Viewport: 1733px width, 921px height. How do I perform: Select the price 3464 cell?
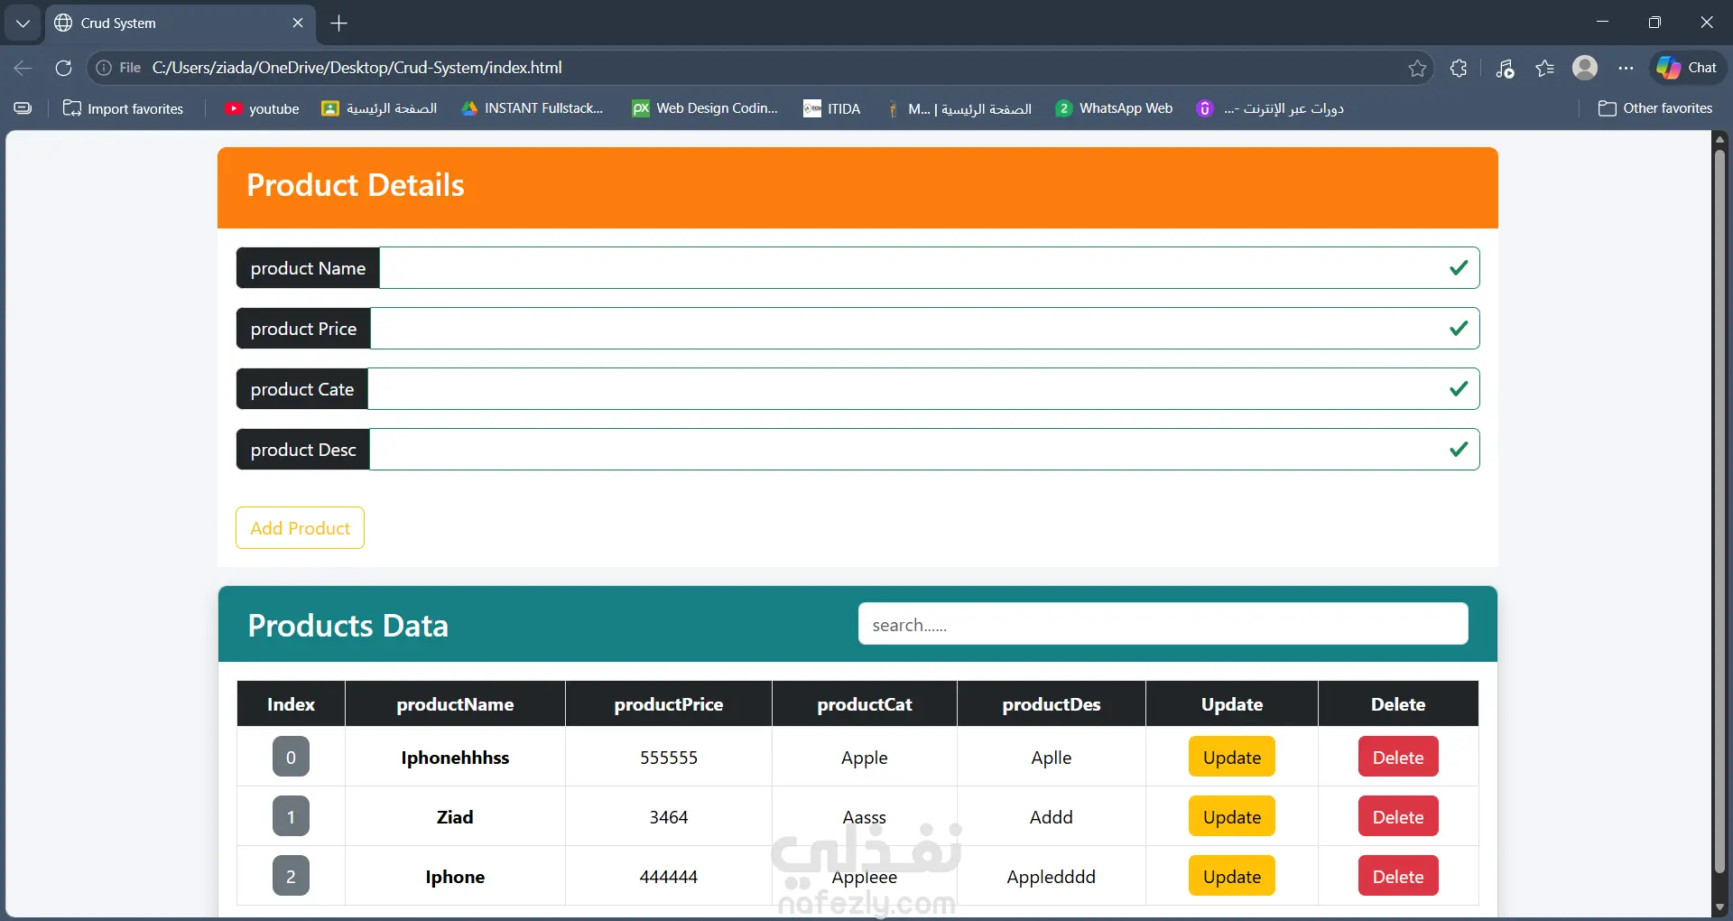[669, 817]
